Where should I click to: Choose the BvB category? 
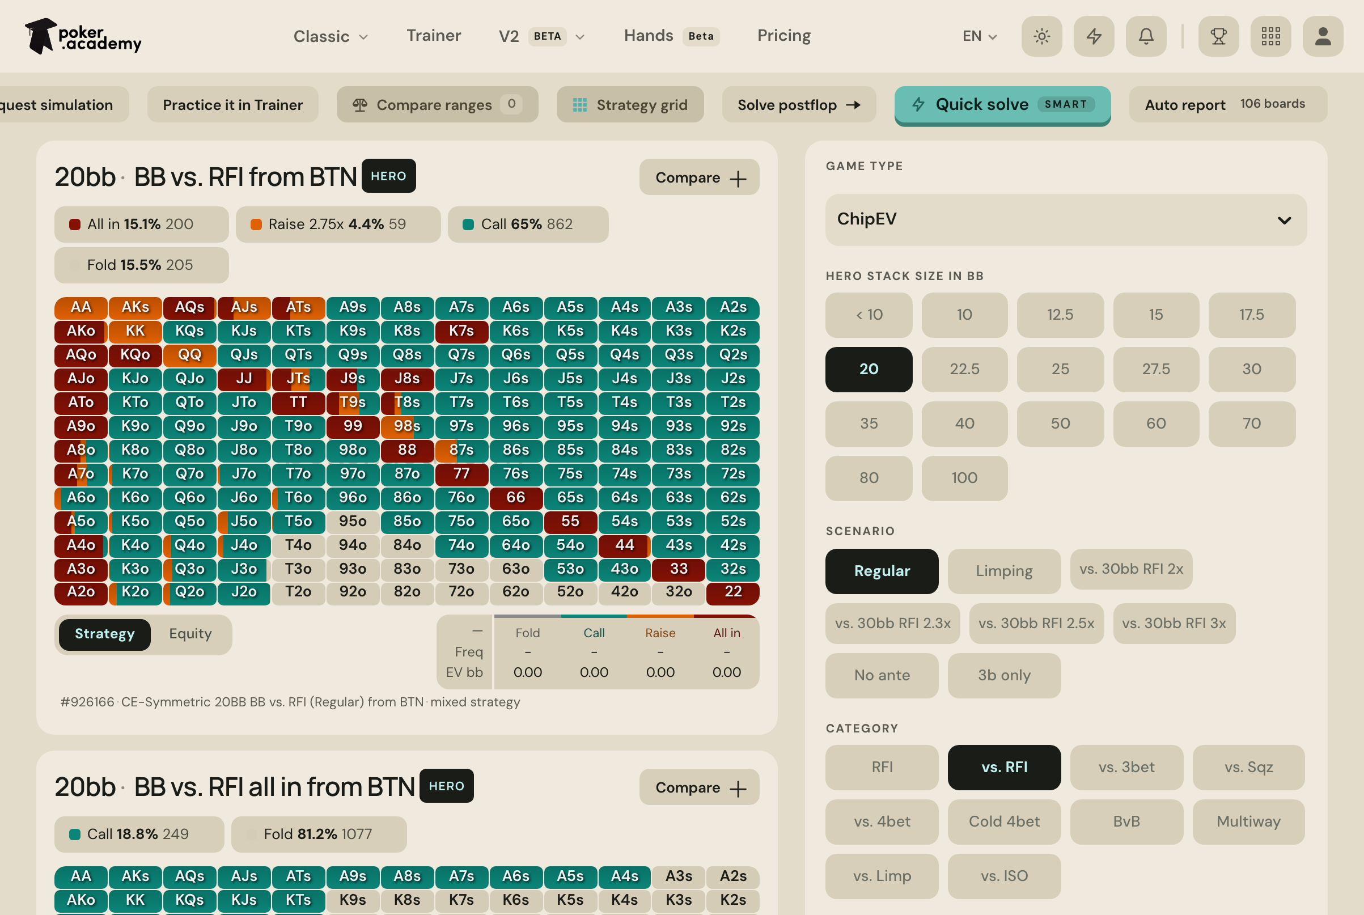pos(1126,821)
